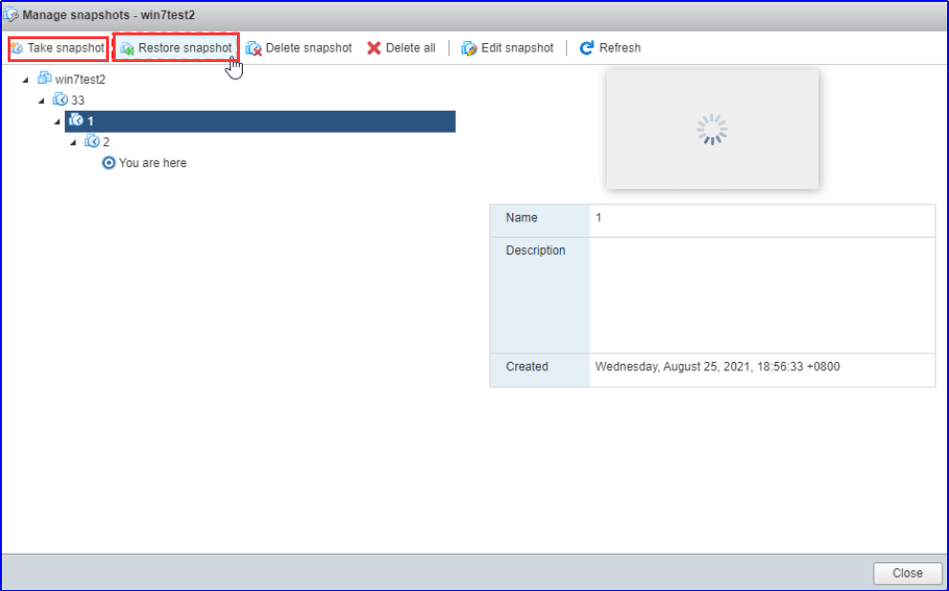949x591 pixels.
Task: Select snapshot named 33
Action: [77, 100]
